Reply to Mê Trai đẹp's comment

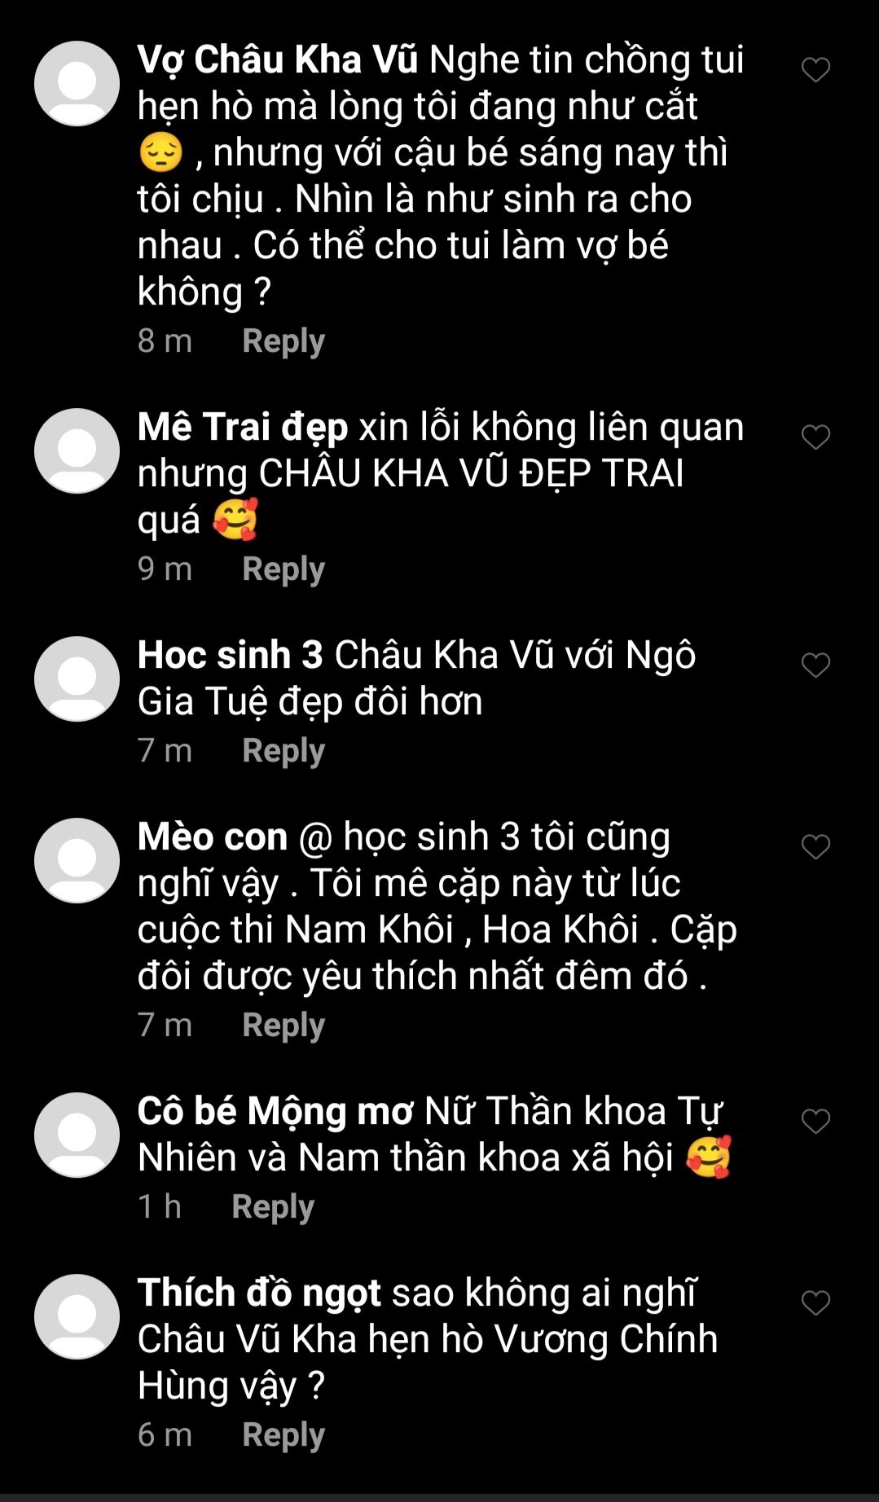click(283, 570)
